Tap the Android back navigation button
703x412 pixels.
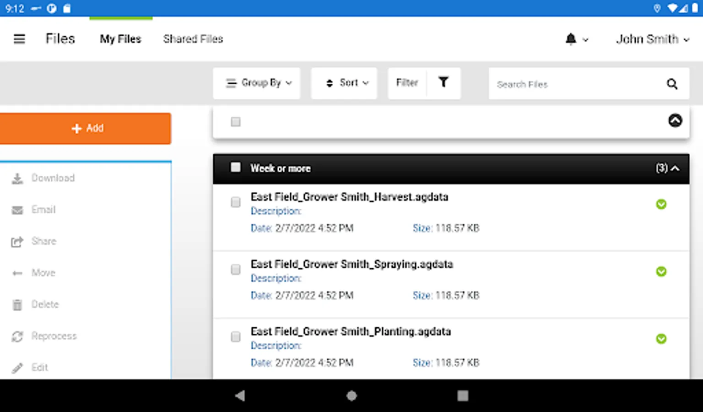pos(240,396)
